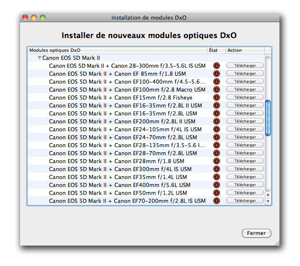Click the Action column header
Viewport: 300px width, 266px height.
point(245,50)
